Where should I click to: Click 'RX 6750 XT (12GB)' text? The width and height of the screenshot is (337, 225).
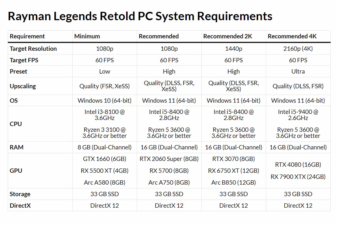(x=234, y=171)
